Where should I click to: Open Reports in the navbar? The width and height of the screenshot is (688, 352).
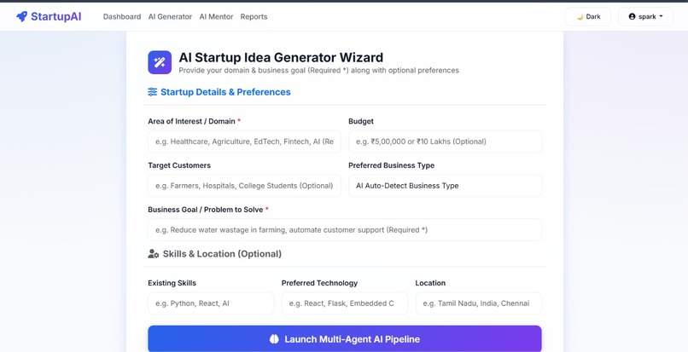[x=254, y=17]
